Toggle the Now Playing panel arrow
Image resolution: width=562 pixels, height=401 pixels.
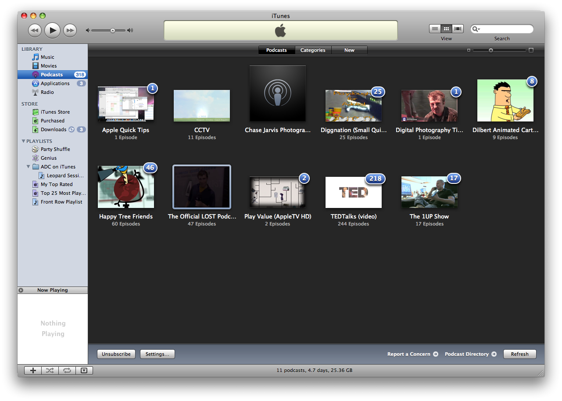(21, 290)
